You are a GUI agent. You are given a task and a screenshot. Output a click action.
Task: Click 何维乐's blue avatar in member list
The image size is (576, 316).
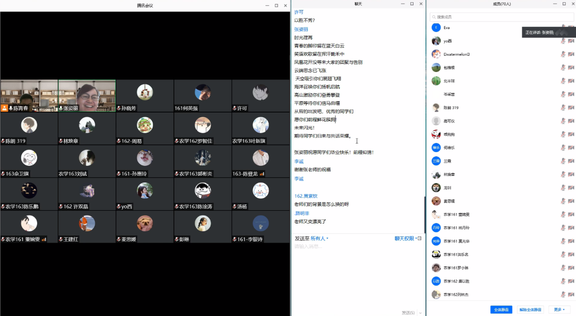(x=436, y=148)
